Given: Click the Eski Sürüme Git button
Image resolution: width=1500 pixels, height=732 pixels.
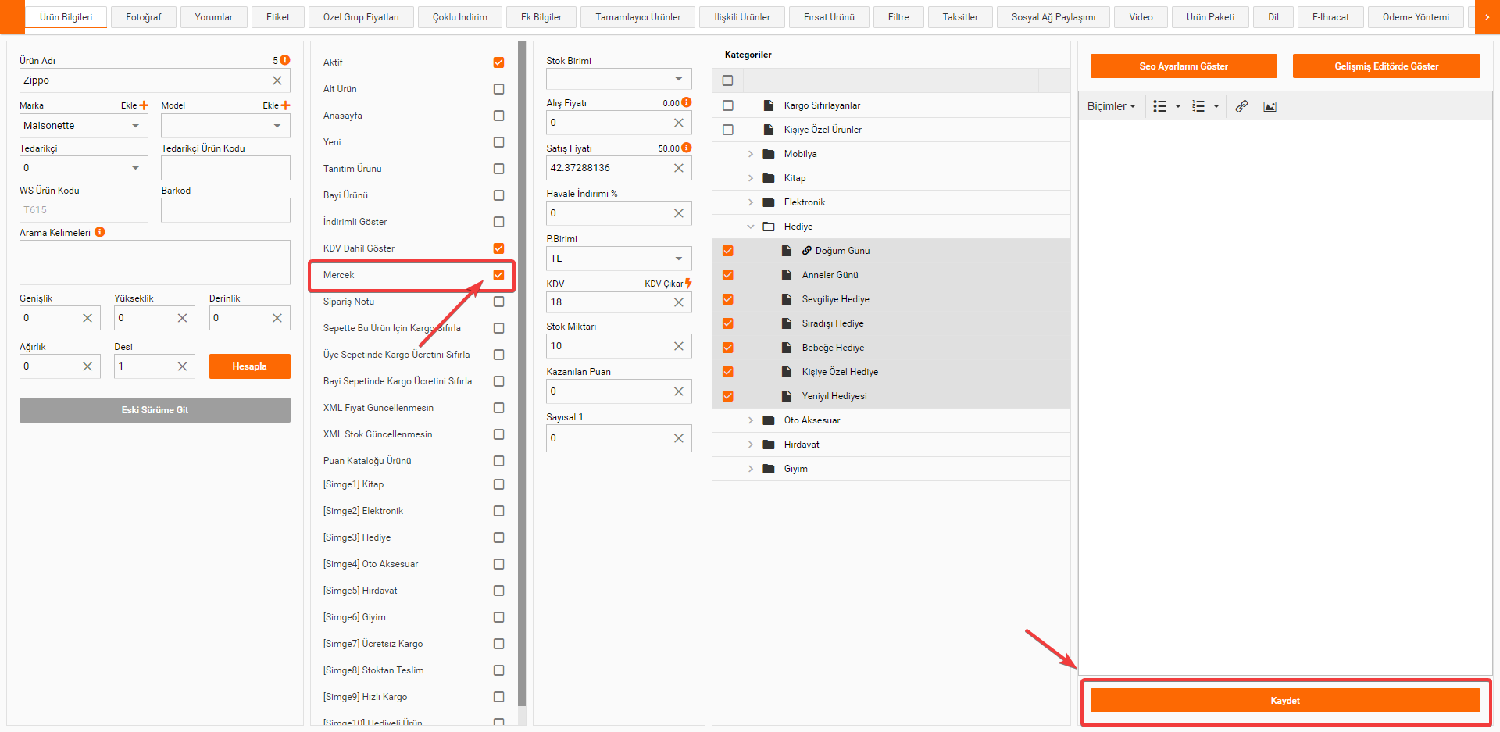Looking at the screenshot, I should (155, 410).
